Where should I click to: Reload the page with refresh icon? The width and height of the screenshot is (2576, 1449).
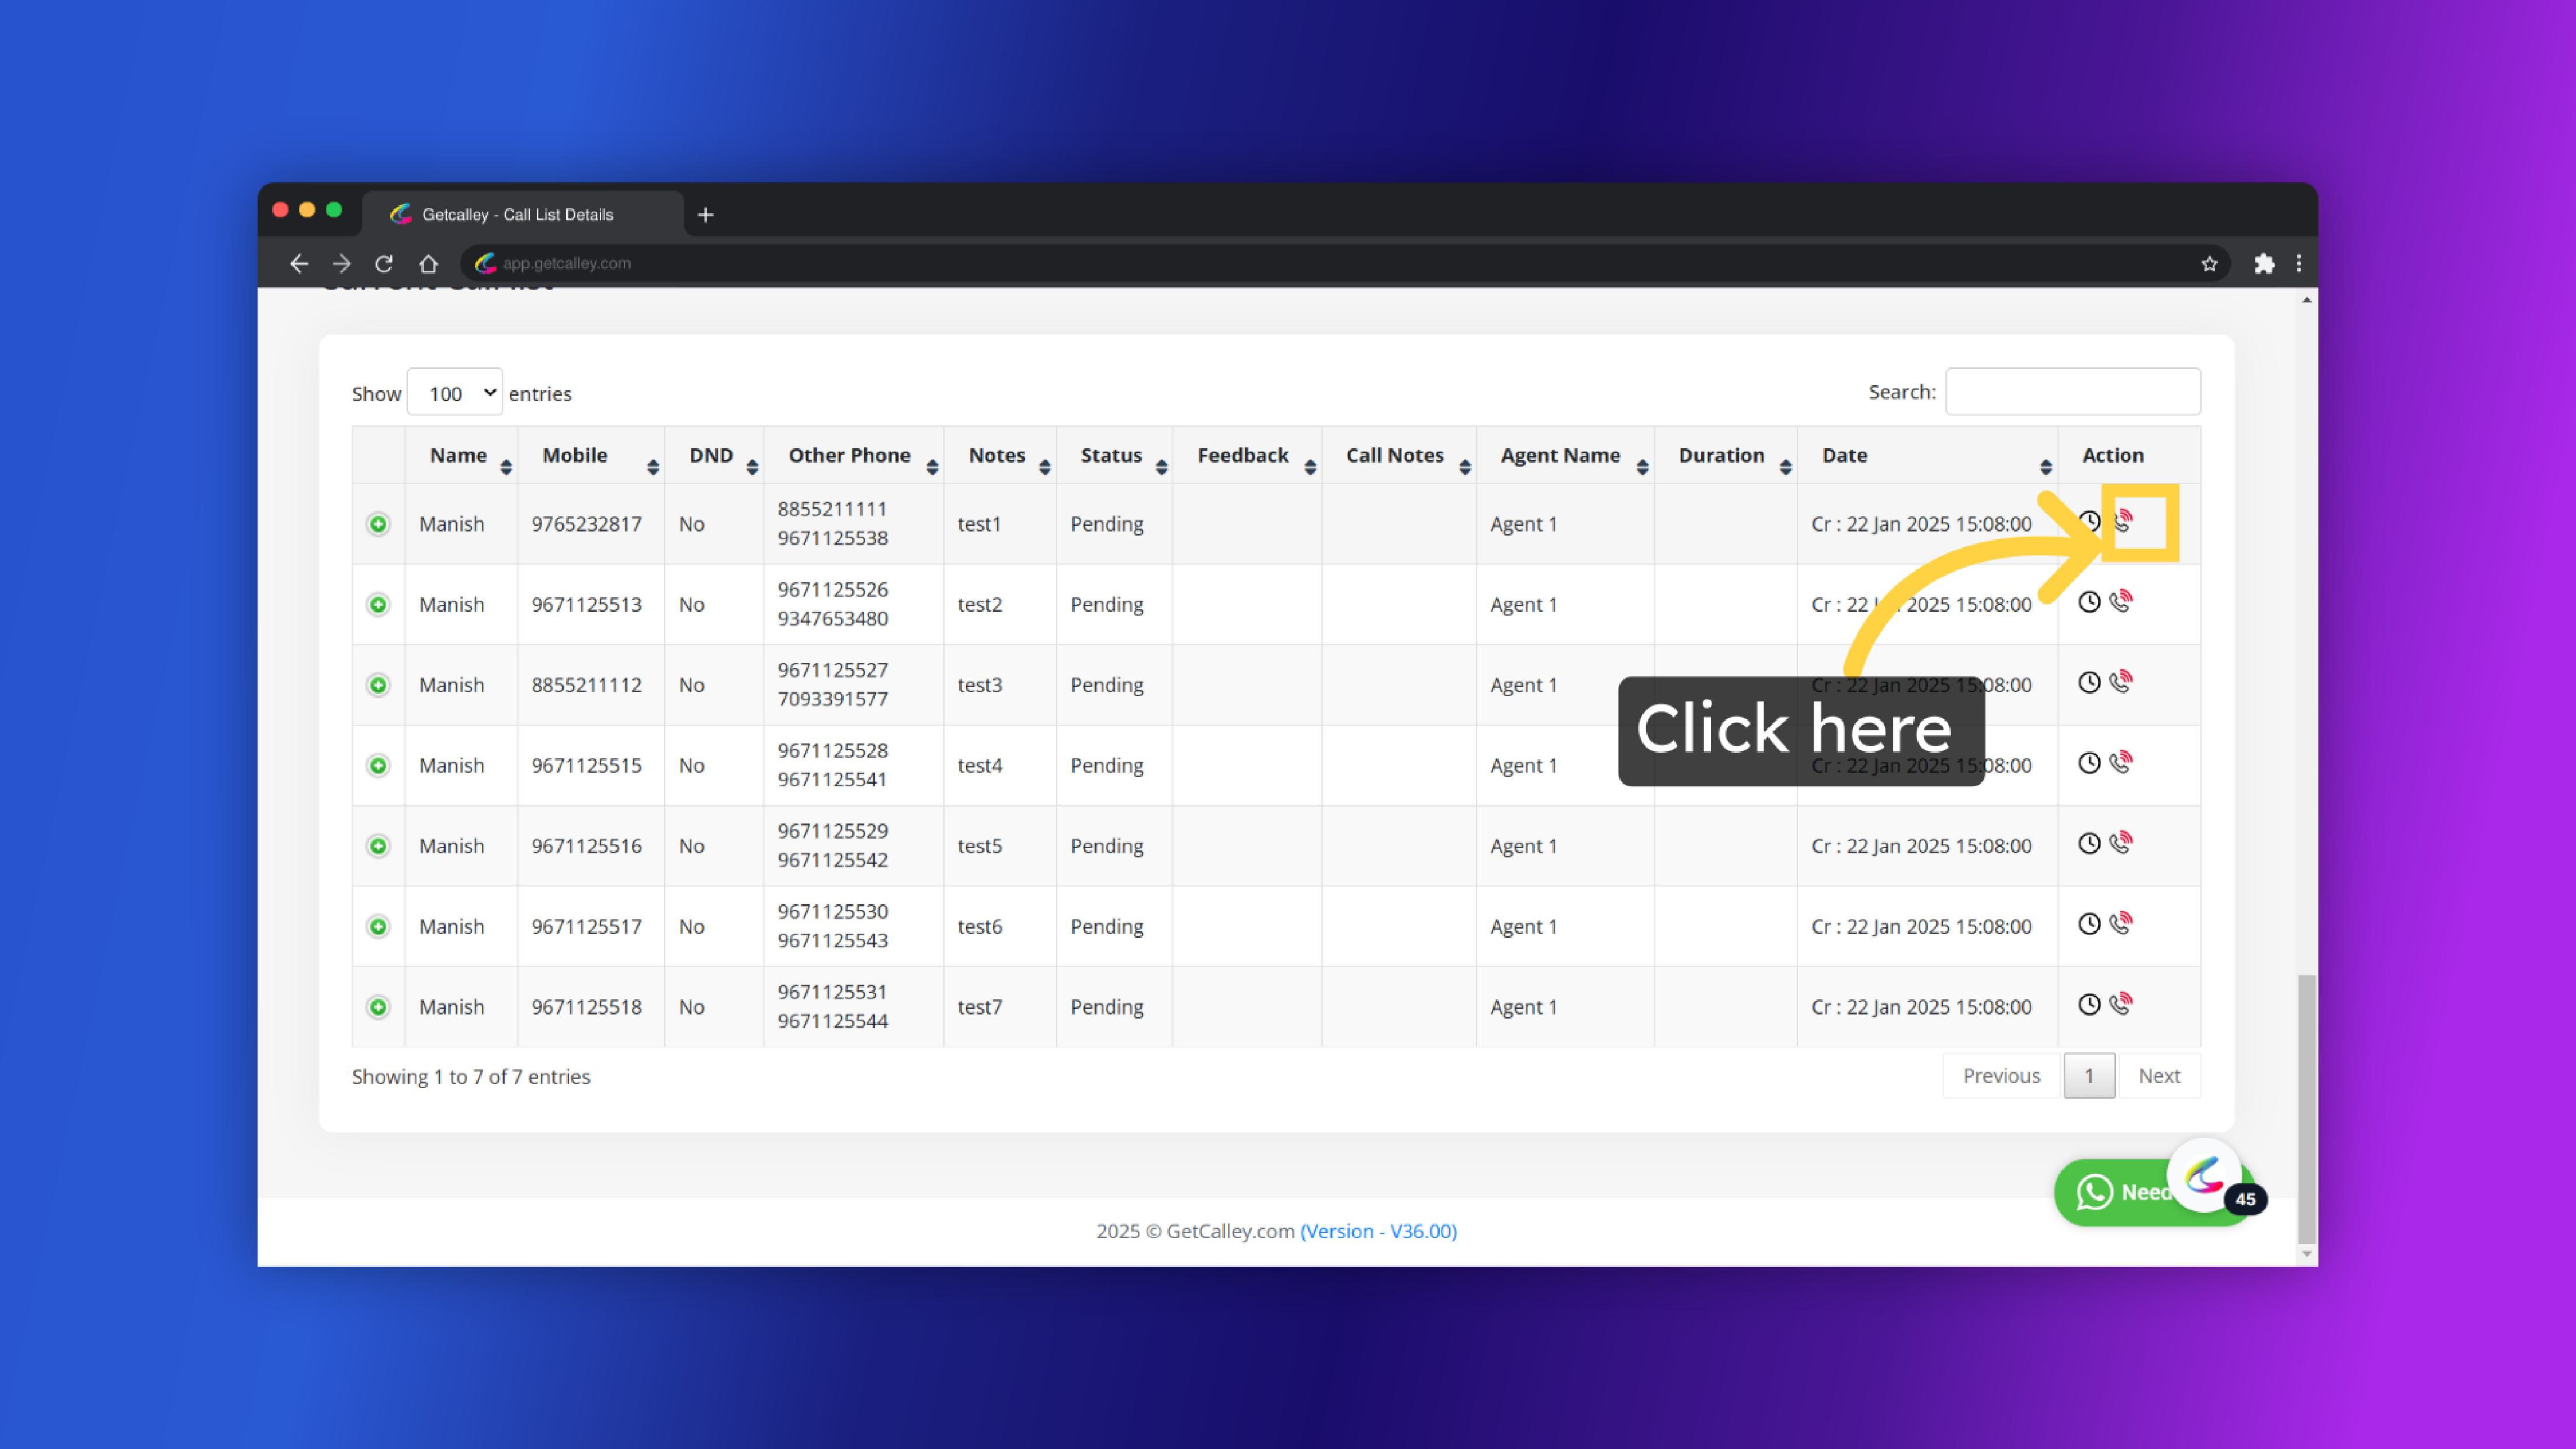[384, 263]
